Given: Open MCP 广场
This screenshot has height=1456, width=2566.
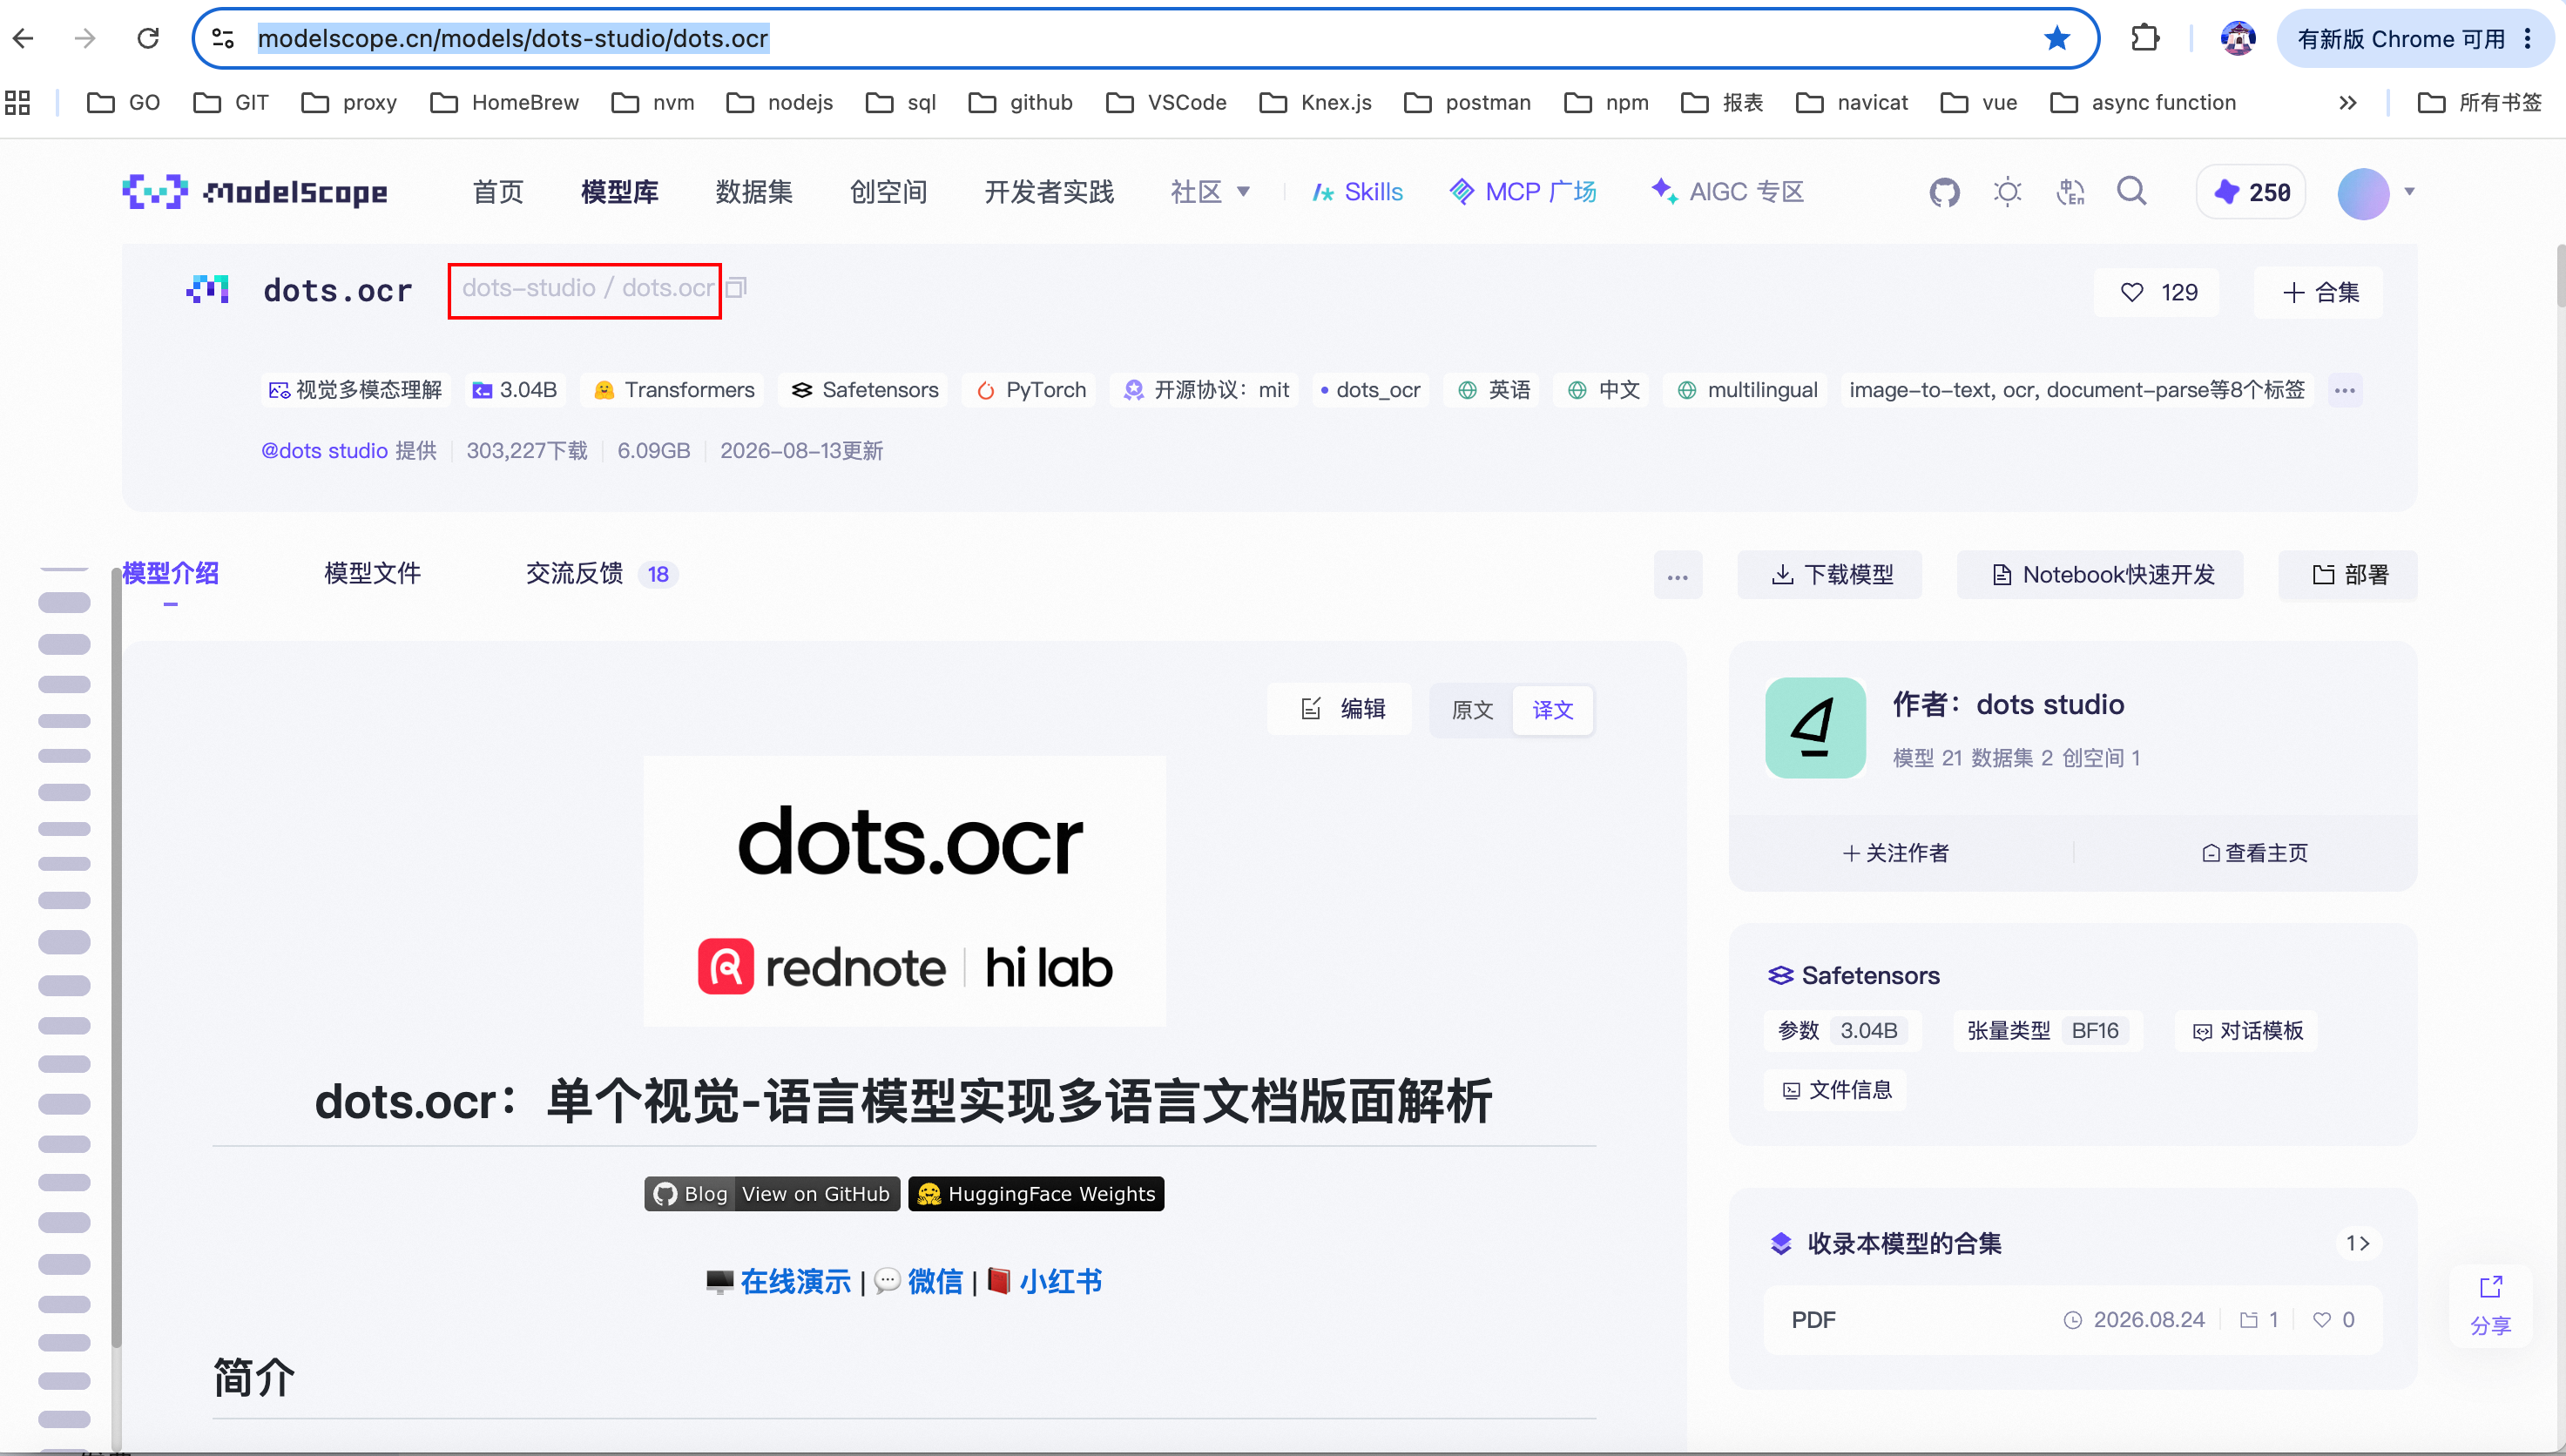Looking at the screenshot, I should point(1522,191).
